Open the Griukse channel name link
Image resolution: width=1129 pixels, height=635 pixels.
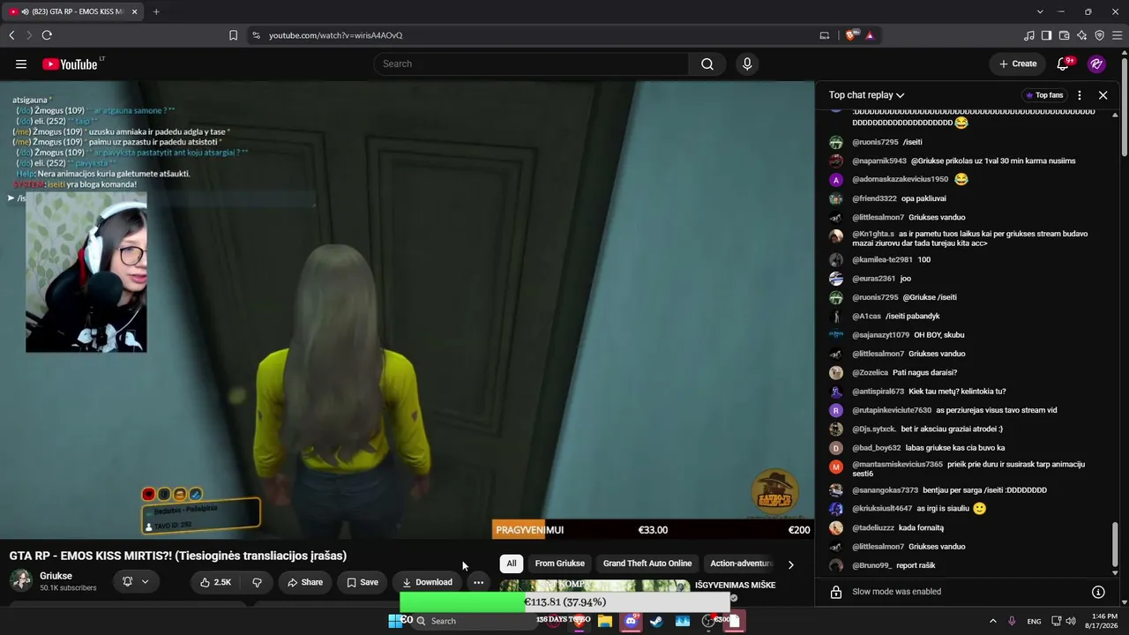56,576
